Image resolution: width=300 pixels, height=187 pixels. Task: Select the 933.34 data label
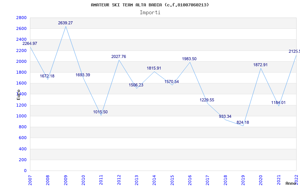(225, 116)
